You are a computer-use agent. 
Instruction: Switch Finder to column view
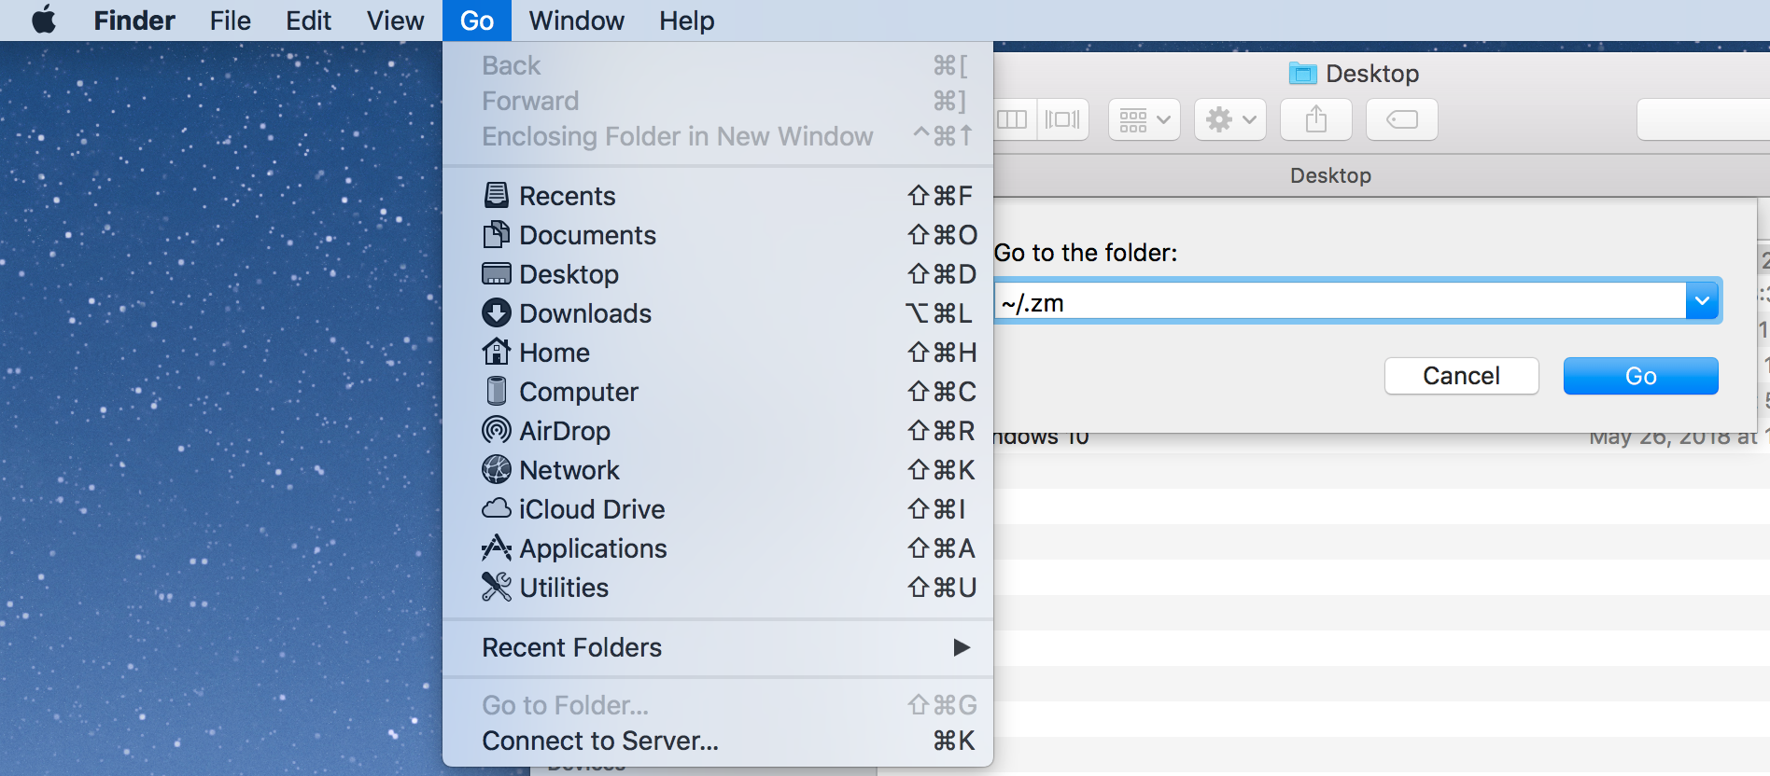[x=1013, y=119]
